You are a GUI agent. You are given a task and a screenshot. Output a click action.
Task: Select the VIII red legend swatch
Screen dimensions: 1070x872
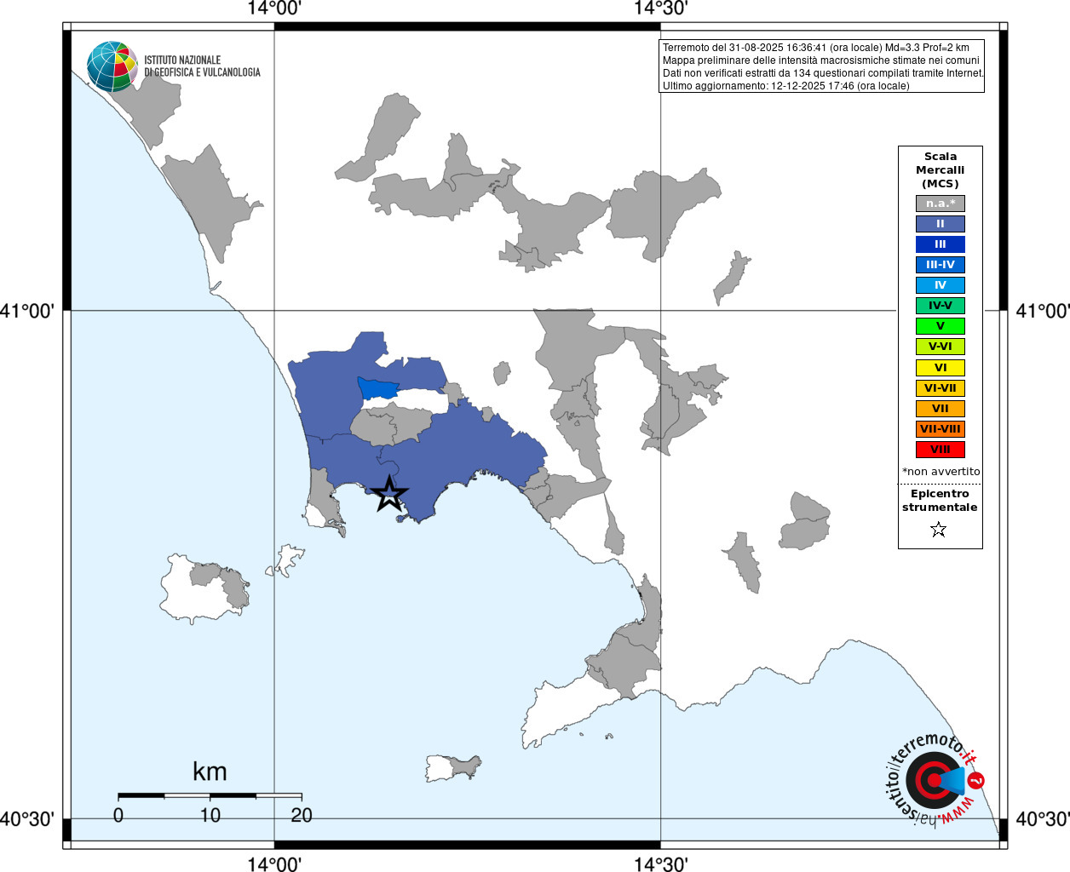coord(940,450)
